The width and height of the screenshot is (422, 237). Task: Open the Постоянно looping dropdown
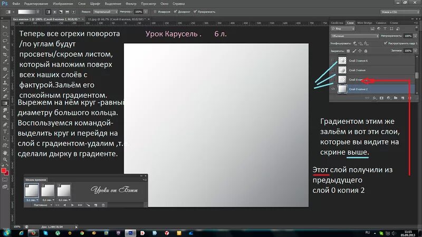click(43, 205)
